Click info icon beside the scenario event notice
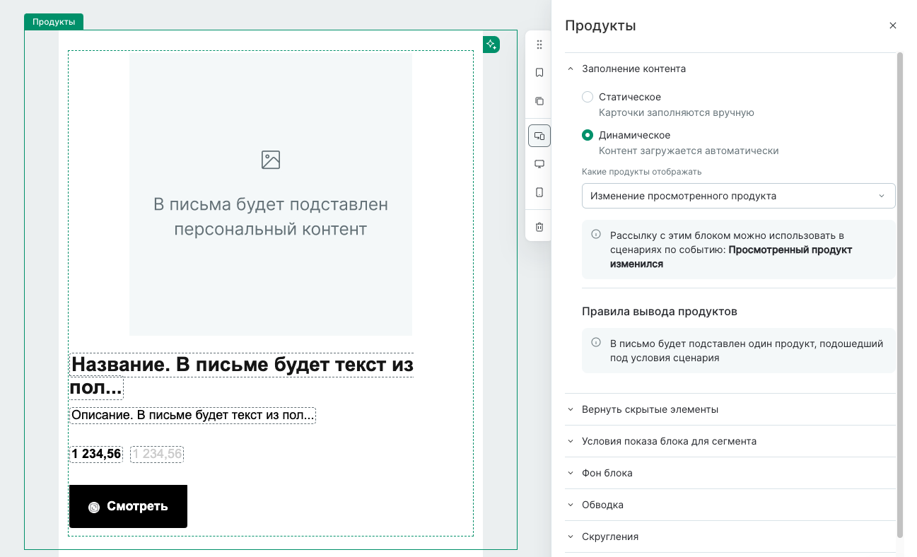 tap(596, 235)
